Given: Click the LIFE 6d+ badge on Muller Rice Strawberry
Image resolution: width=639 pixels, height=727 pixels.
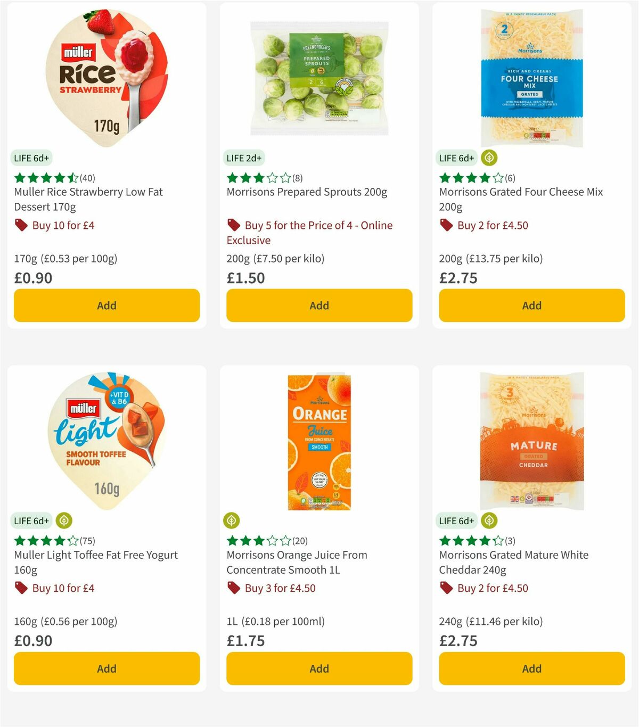Looking at the screenshot, I should (31, 158).
